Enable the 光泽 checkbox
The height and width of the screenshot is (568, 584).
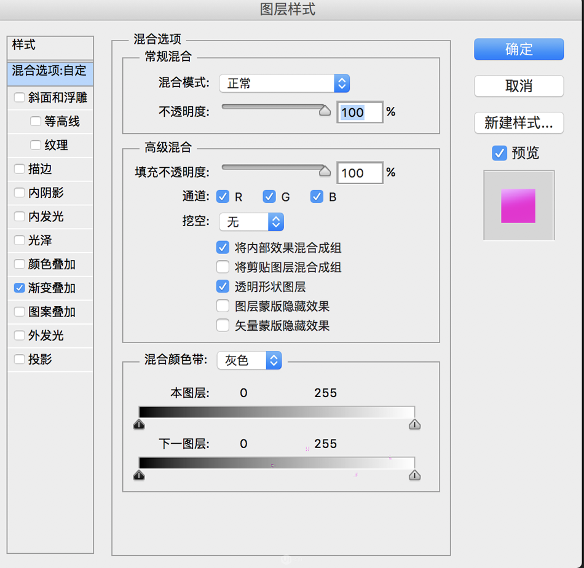coord(20,240)
